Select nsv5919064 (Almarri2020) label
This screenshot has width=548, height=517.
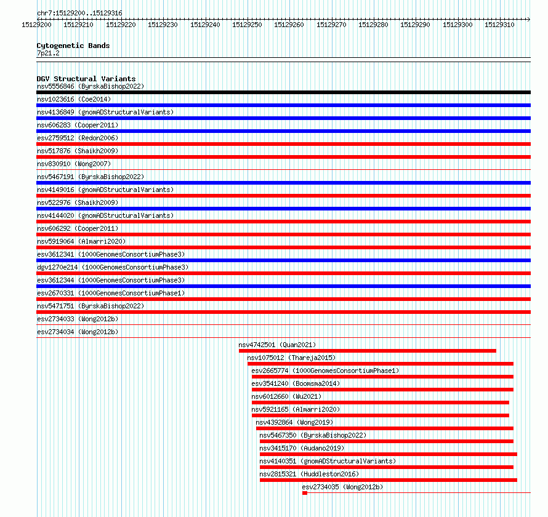tap(81, 241)
